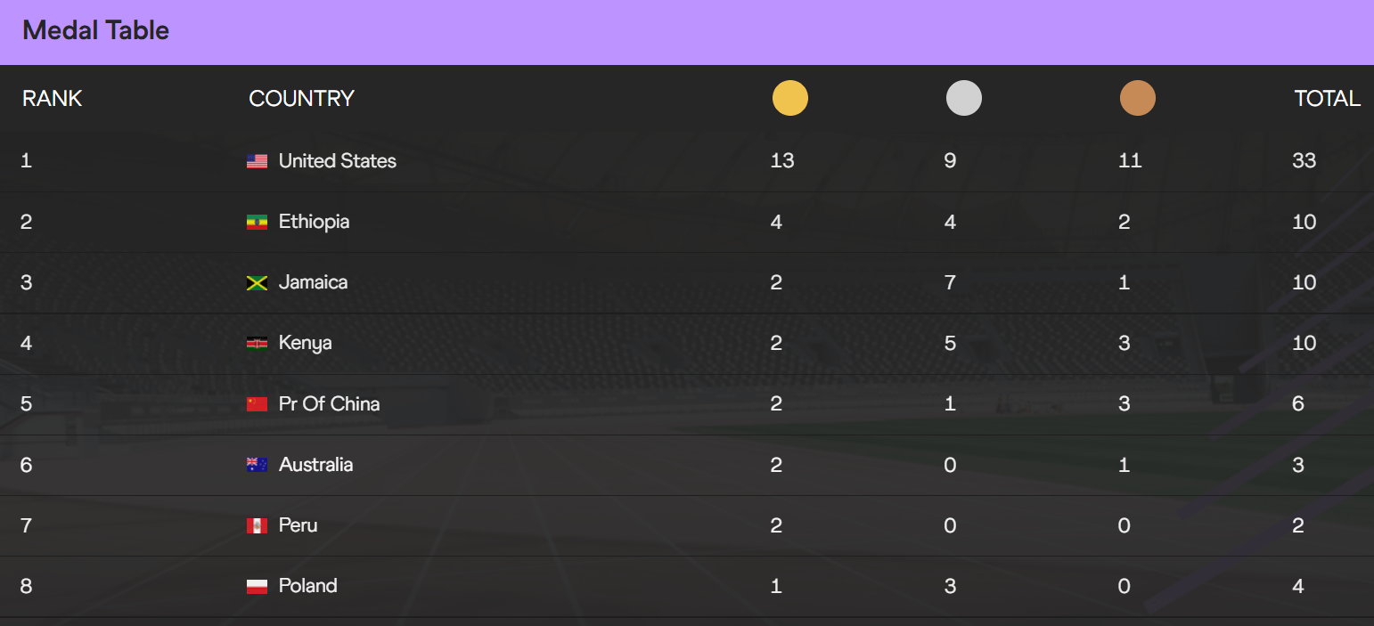This screenshot has height=626, width=1374.
Task: Click the United States flag icon
Action: [x=257, y=161]
